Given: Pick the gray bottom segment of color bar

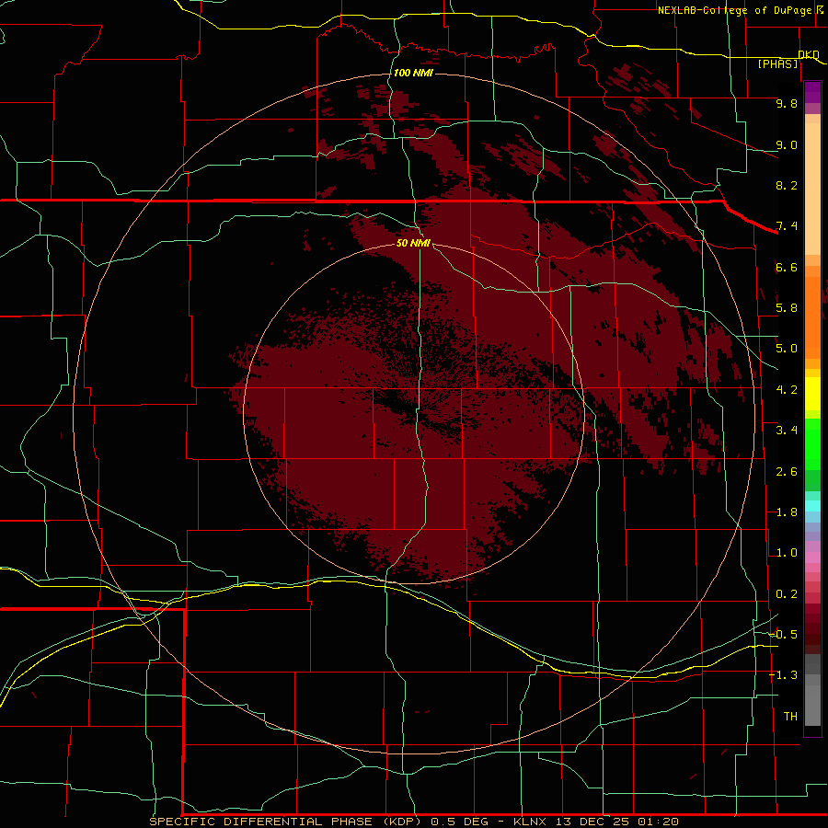Looking at the screenshot, I should click(x=812, y=705).
